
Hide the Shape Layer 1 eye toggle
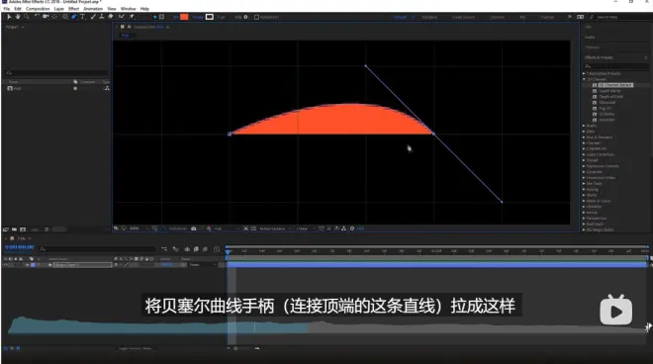[6, 265]
